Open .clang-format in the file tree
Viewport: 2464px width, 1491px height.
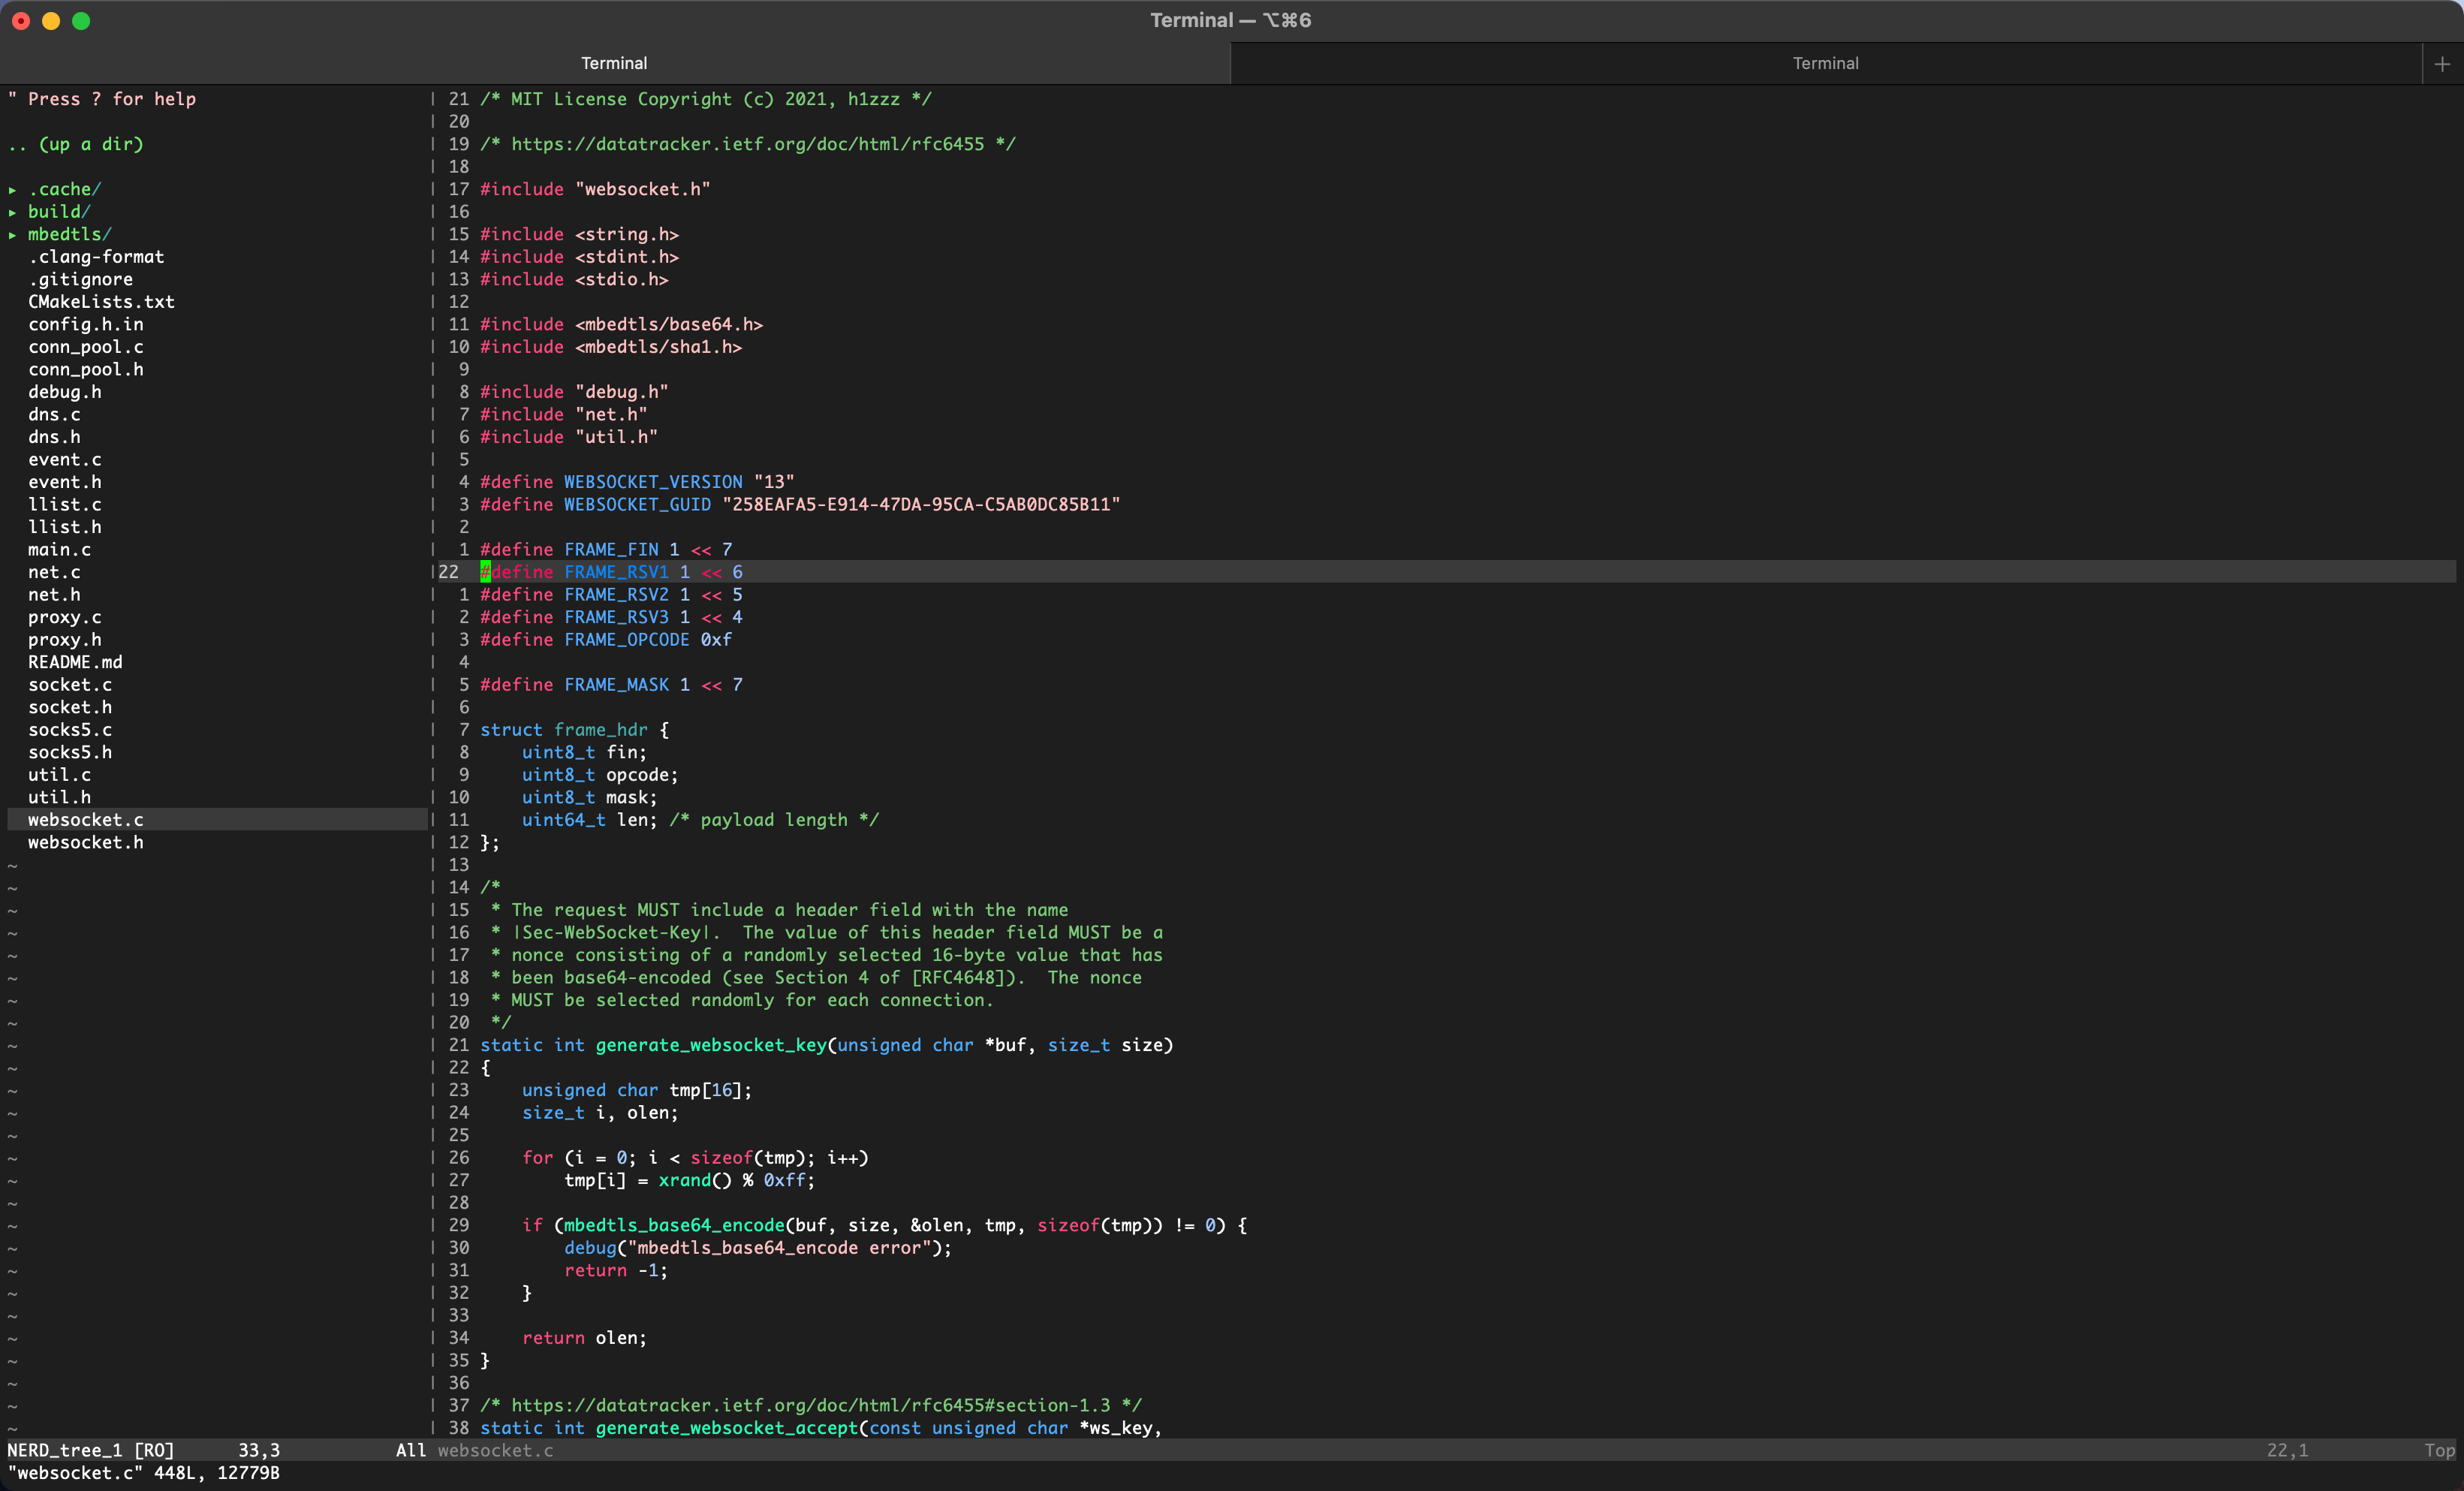point(96,257)
